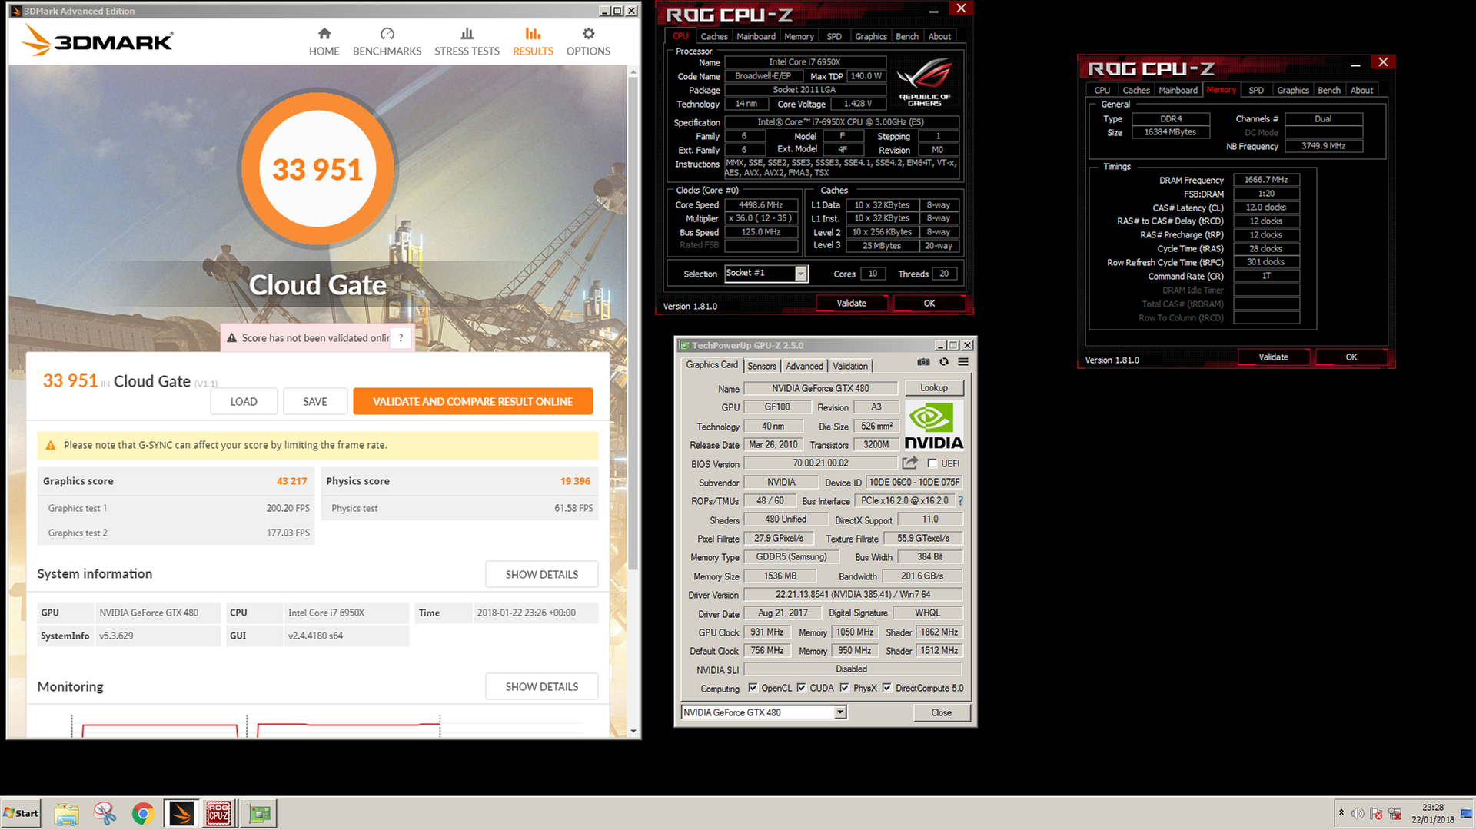The height and width of the screenshot is (830, 1476).
Task: Click the network disconnected tray icon
Action: pos(1395,813)
